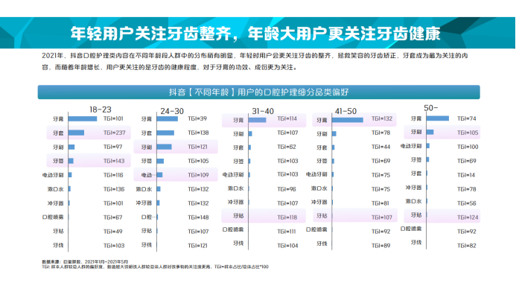Click the value TGI=104
Image resolution: width=516 pixels, height=289 pixels.
pyautogui.click(x=287, y=246)
